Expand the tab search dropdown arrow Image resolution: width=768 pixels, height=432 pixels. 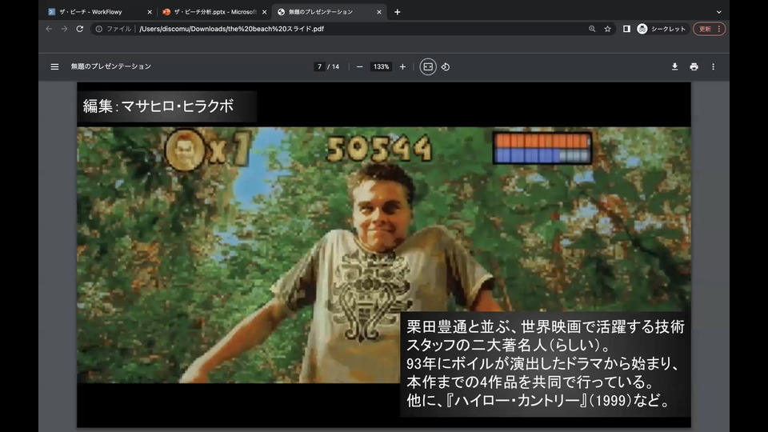click(718, 12)
